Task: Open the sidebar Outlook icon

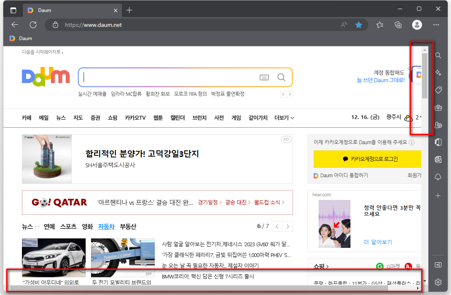Action: click(438, 160)
